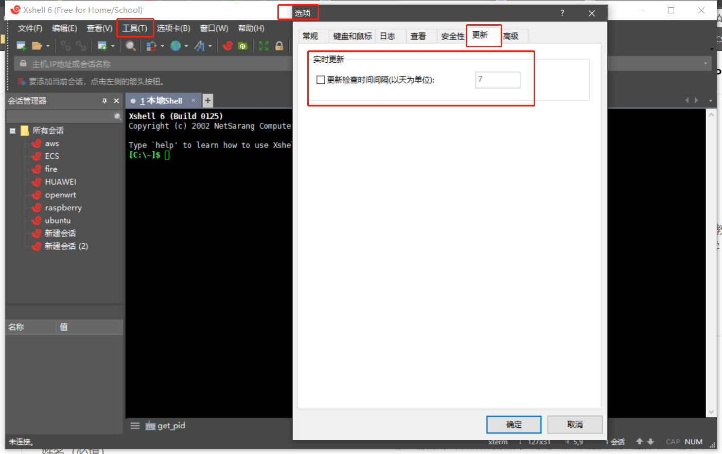Click the scroll-to-next-tab right arrow
Viewport: 722px width, 454px height.
pyautogui.click(x=697, y=100)
